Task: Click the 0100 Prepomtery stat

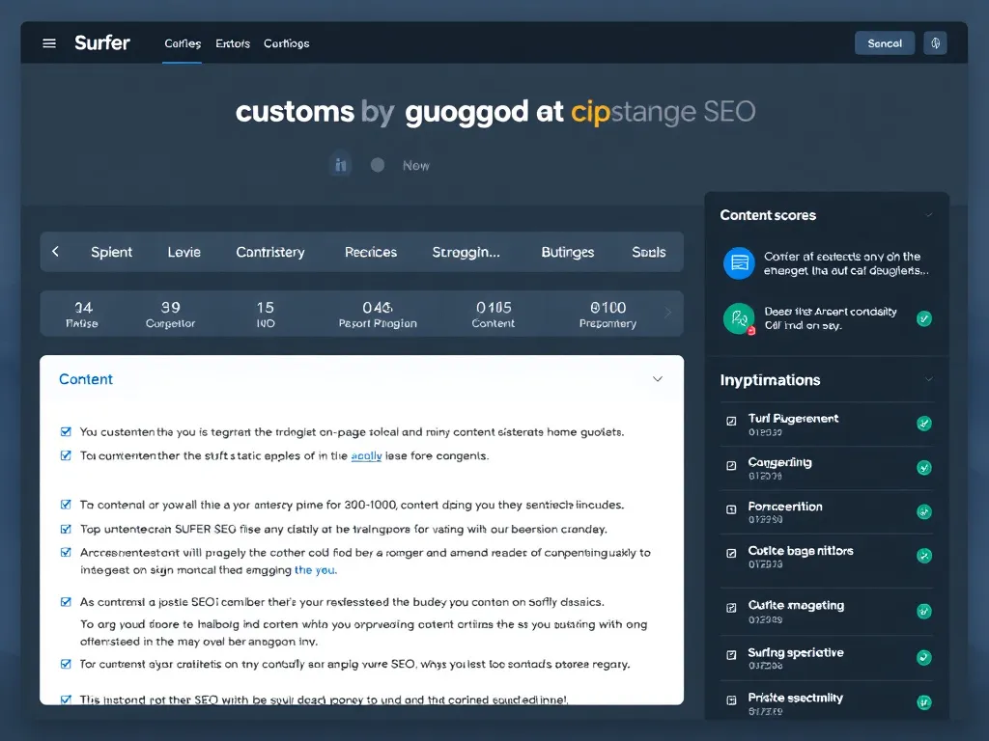Action: pos(608,315)
